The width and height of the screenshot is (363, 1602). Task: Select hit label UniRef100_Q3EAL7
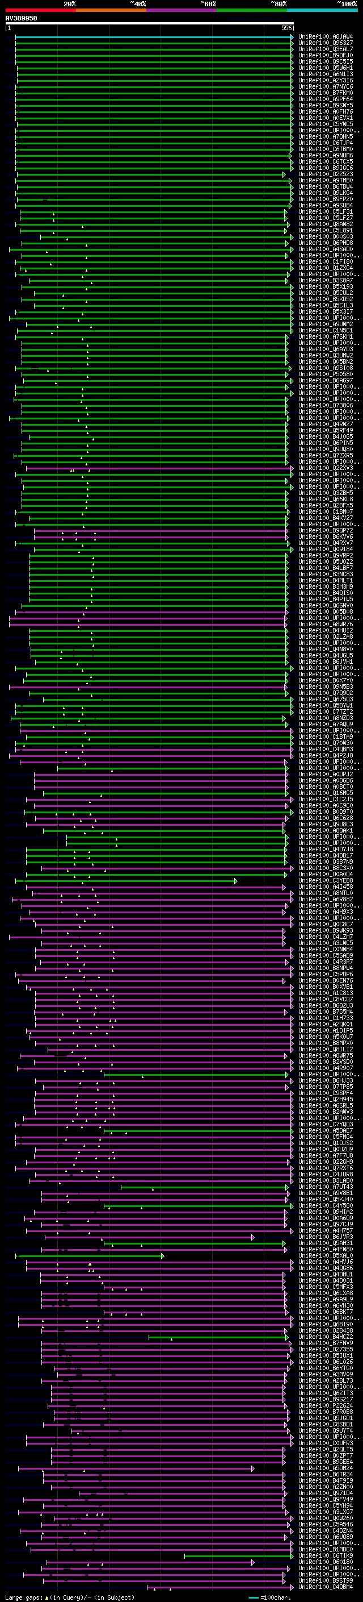pyautogui.click(x=326, y=49)
